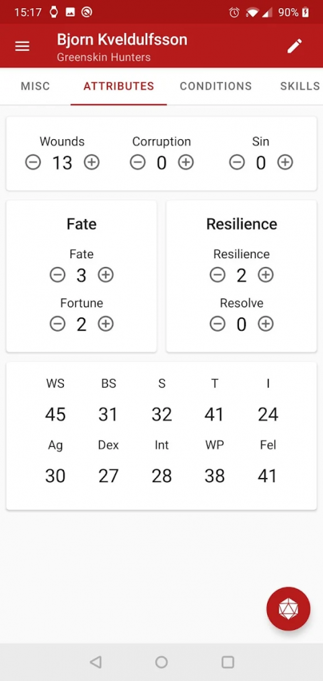323x681 pixels.
Task: Increment the Sin counter
Action: point(285,163)
